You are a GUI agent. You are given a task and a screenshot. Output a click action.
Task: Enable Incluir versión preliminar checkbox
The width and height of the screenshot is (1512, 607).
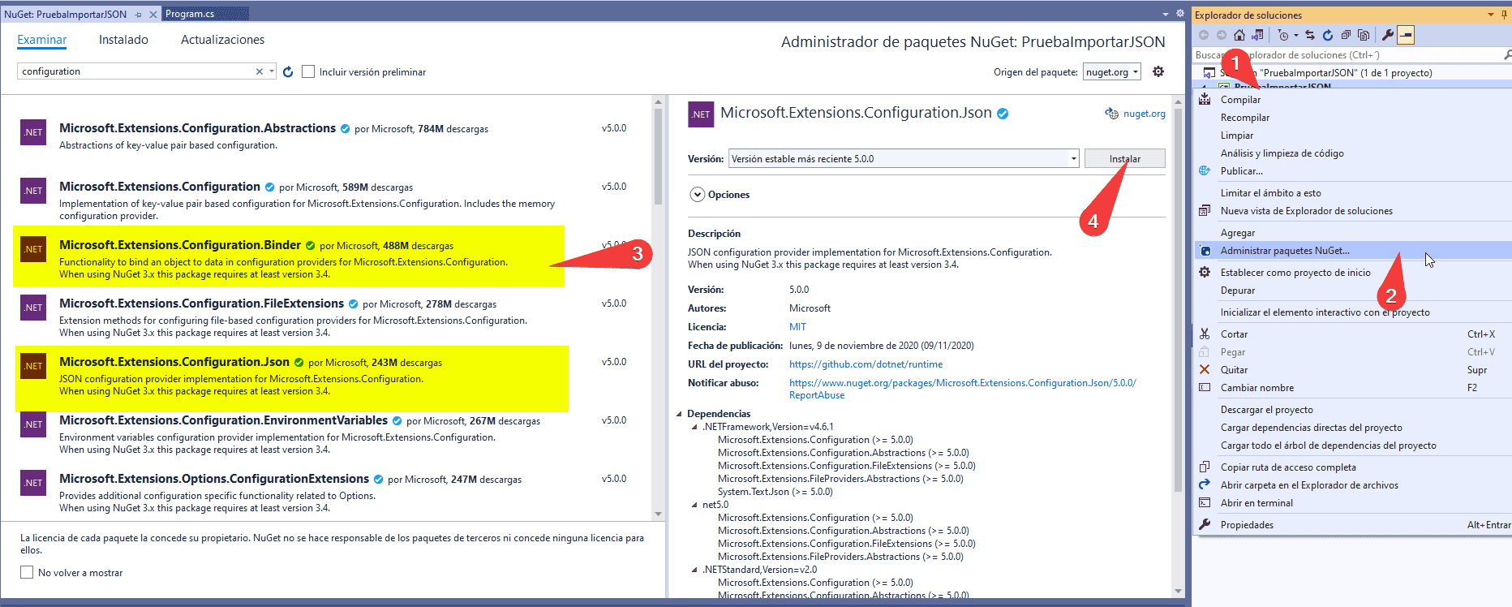tap(308, 72)
